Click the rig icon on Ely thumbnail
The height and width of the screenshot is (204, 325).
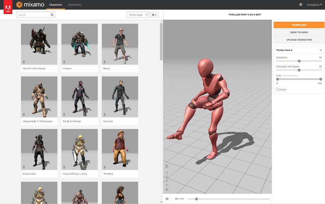pyautogui.click(x=64, y=115)
